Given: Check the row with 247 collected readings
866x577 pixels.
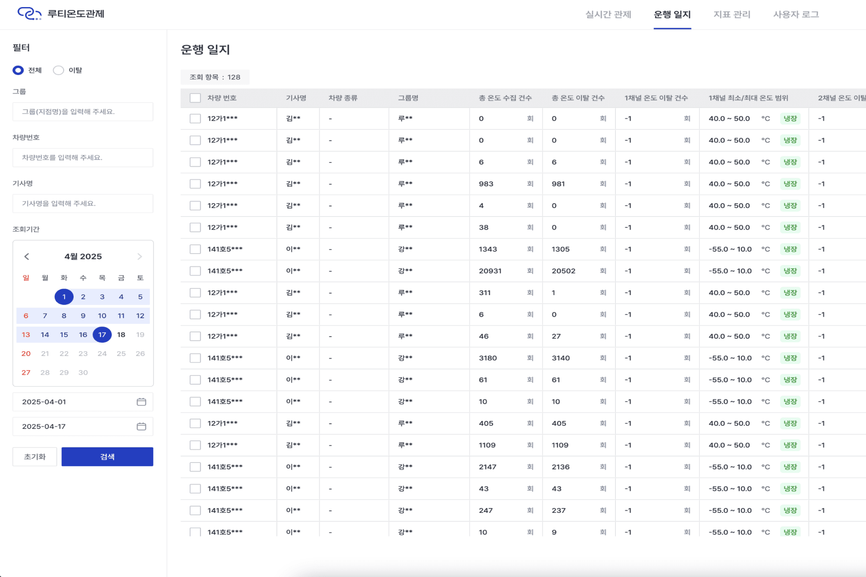Looking at the screenshot, I should coord(195,511).
